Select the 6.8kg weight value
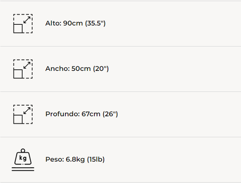 pyautogui.click(x=75, y=159)
